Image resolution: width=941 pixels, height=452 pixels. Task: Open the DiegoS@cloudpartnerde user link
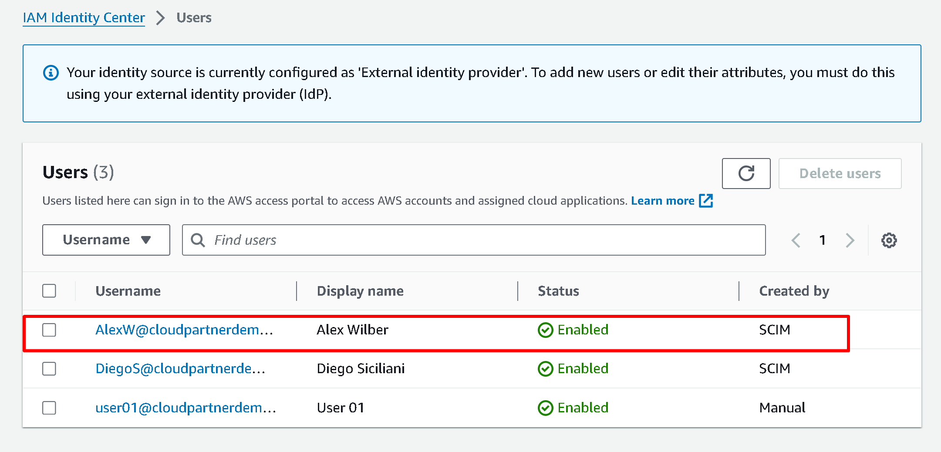180,369
